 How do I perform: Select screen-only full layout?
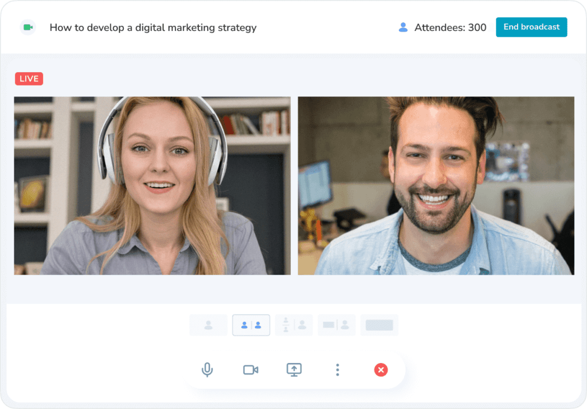pyautogui.click(x=379, y=325)
